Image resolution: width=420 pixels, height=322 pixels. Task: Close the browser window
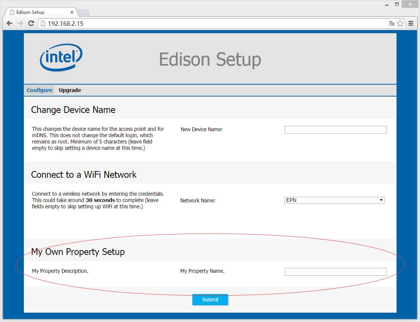tap(410, 4)
